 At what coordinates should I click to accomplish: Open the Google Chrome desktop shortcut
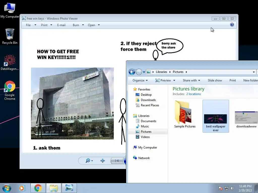click(x=10, y=90)
